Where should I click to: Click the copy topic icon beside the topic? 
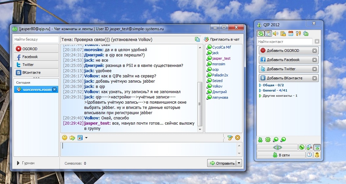(x=197, y=39)
